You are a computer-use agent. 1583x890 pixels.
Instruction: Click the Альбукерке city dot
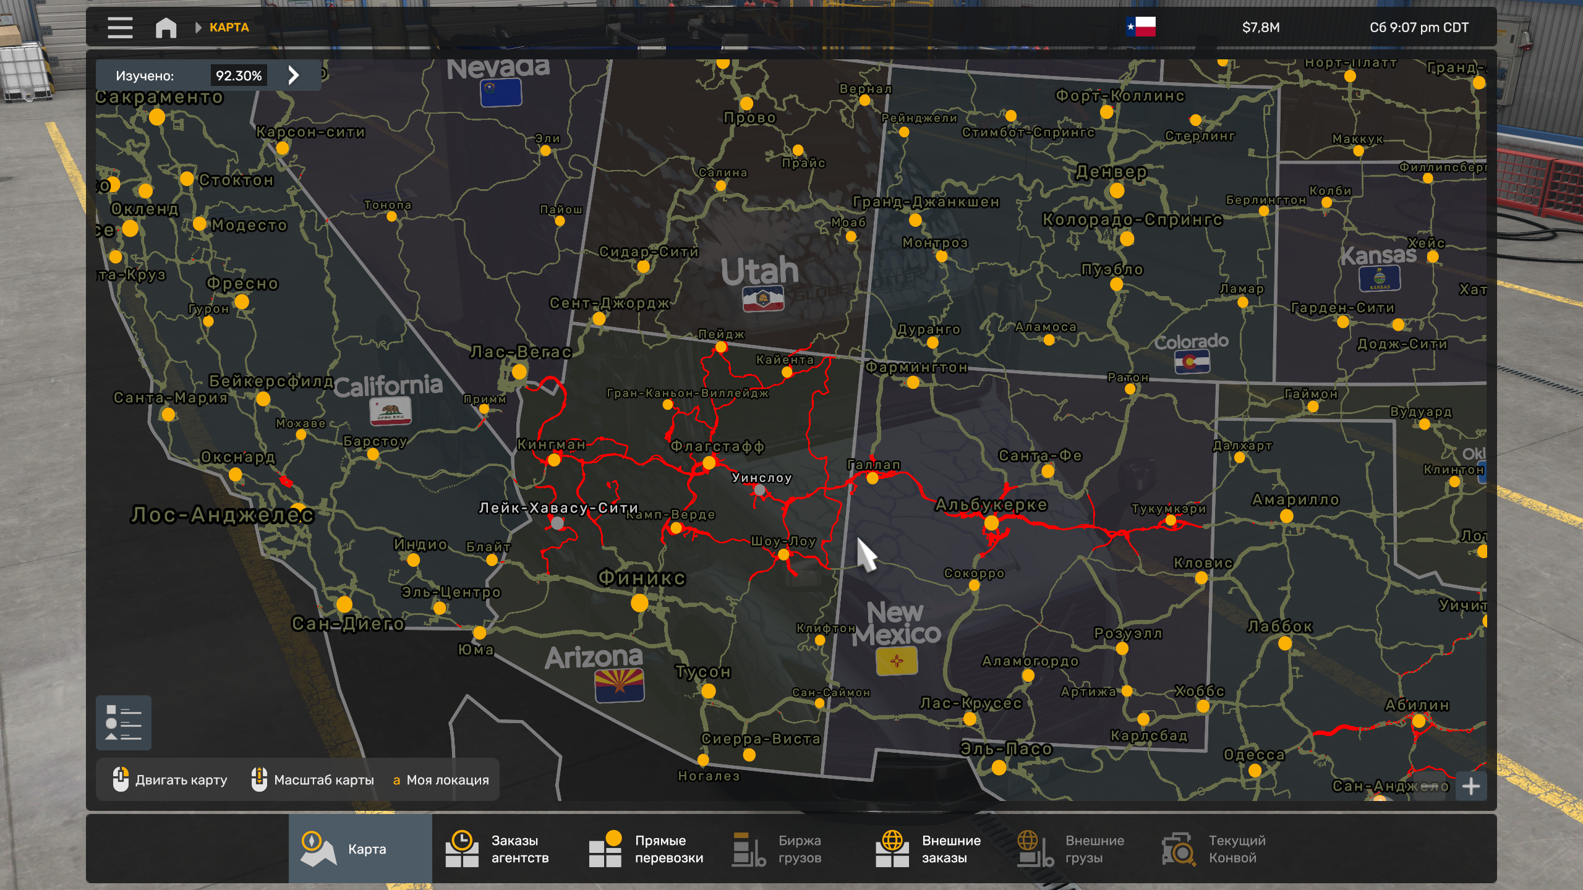point(991,523)
